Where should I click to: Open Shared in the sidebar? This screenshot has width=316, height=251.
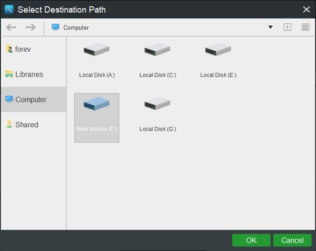coord(33,125)
